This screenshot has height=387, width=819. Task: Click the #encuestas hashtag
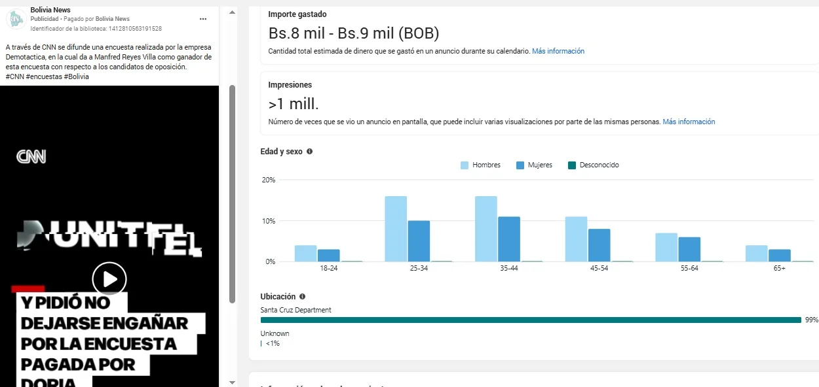point(44,76)
